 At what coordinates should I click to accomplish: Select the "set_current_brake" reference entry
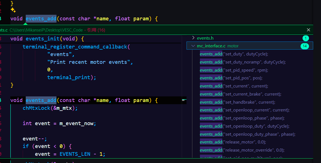(x=240, y=94)
